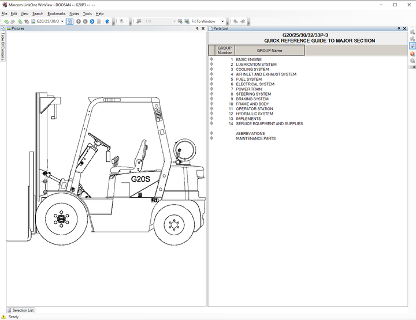Screen dimensions: 416x320
Task: Click the grey forward arrow toolbar icon
Action: point(13,21)
